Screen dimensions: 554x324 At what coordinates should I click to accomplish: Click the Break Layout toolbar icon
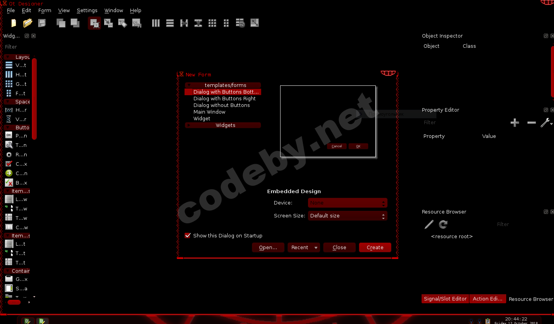point(241,23)
